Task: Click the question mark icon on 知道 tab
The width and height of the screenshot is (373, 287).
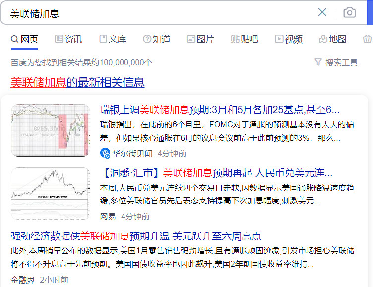Action: point(147,39)
